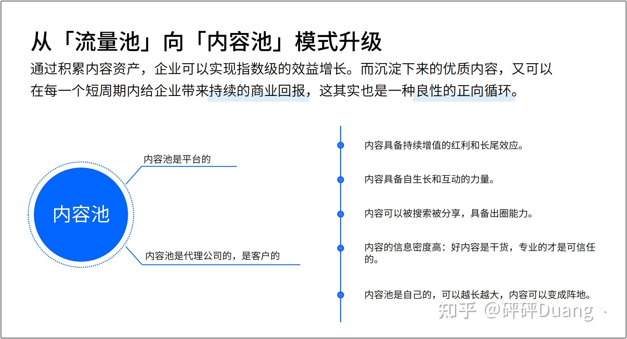Image resolution: width=627 pixels, height=339 pixels.
Task: Click the timeline dot beside 变成阵地 line
Action: tap(340, 295)
